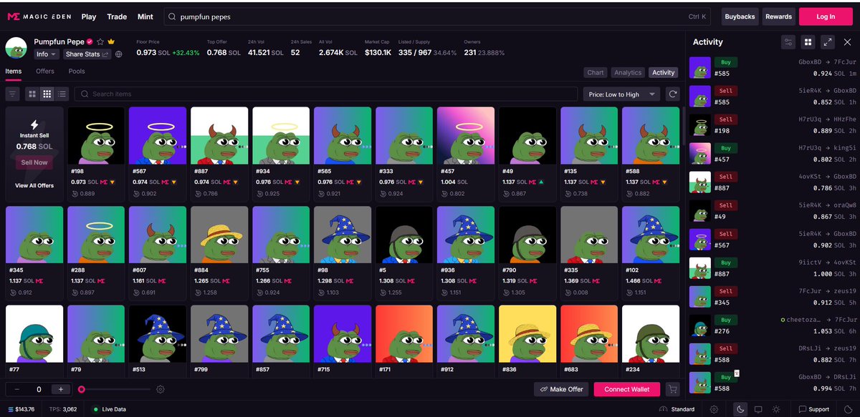Toggle the Activity view button
Screen dimensions: 860x417
tap(664, 72)
